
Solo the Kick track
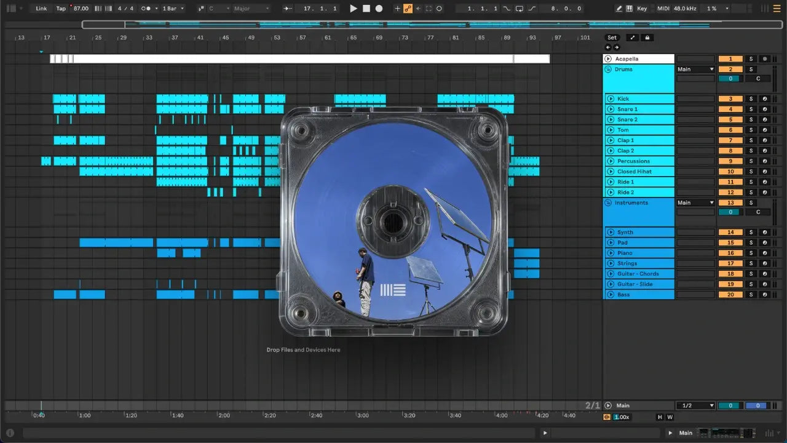750,99
